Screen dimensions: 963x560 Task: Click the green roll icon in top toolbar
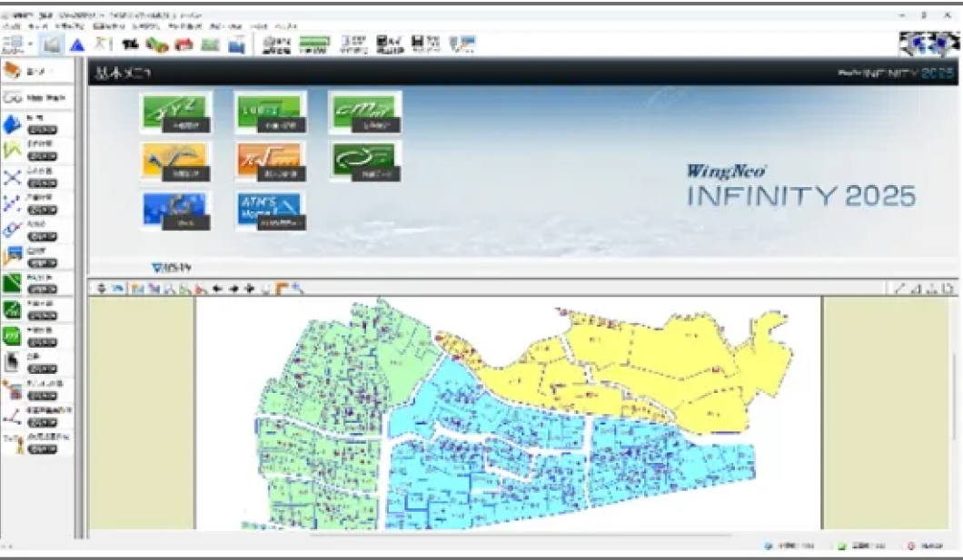157,44
